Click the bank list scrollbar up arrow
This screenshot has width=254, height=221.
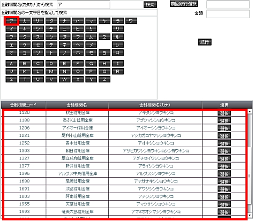click(x=250, y=111)
